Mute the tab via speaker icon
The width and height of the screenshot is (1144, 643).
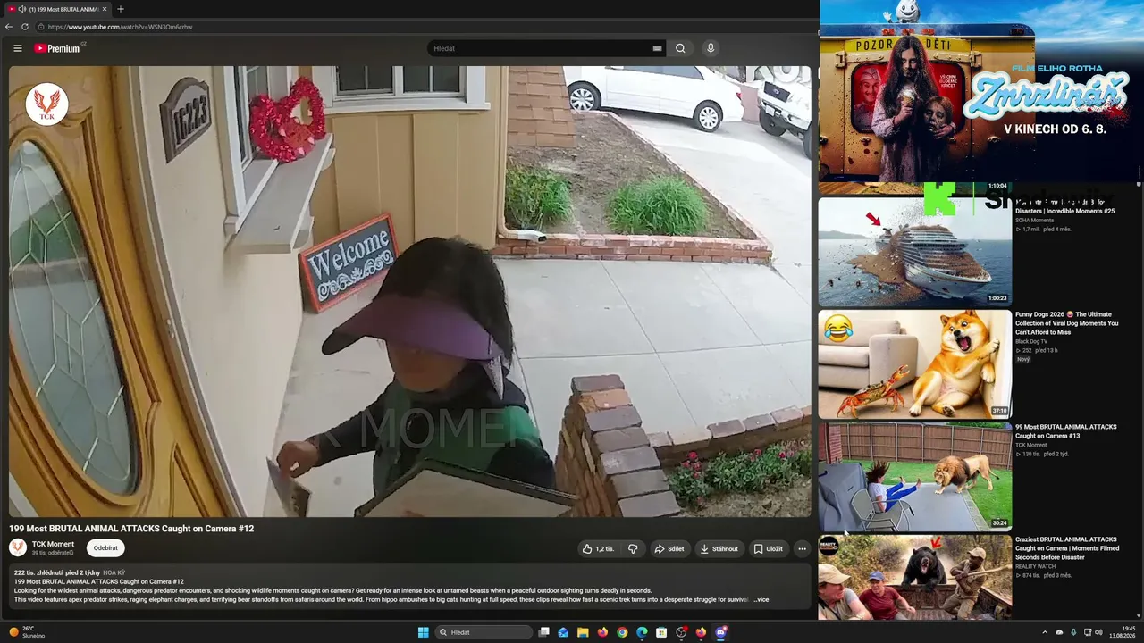click(21, 9)
